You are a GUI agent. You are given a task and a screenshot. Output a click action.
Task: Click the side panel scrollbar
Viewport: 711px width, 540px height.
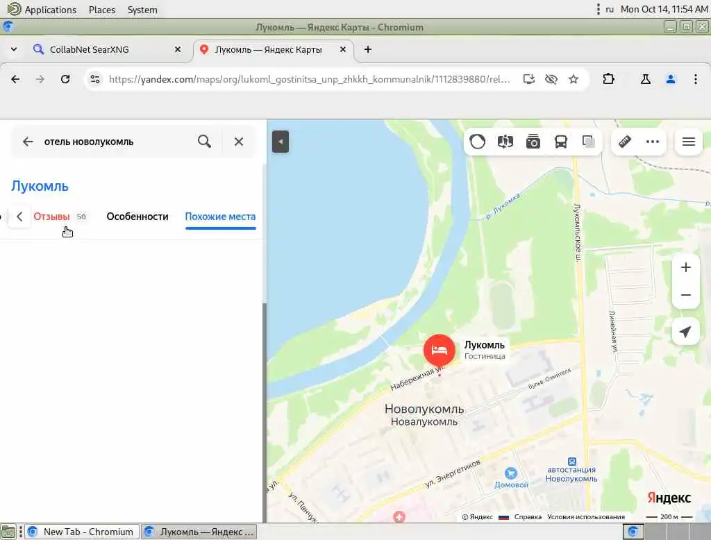[x=265, y=412]
